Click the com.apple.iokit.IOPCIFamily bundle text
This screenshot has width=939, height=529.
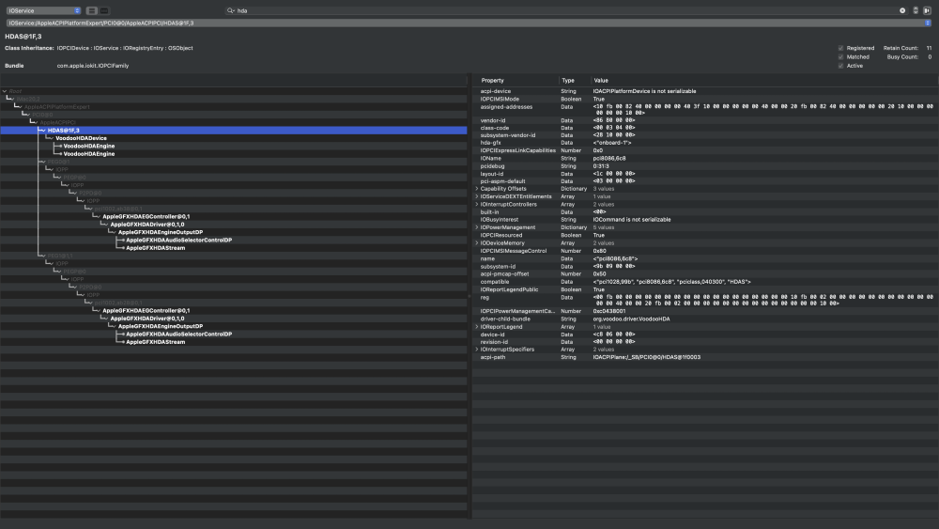click(93, 66)
